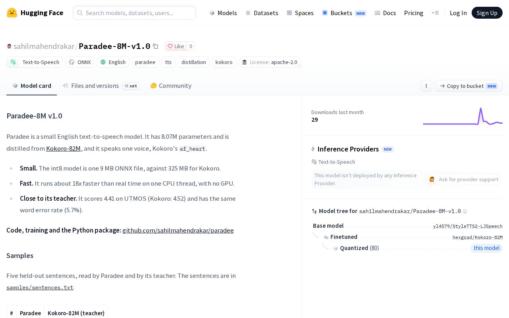509x318 pixels.
Task: Open the Docs nav link
Action: [385, 13]
